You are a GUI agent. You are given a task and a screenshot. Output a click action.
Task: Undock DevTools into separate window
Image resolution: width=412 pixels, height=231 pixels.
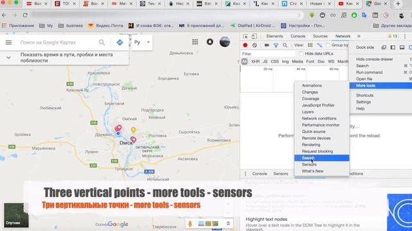pos(384,47)
